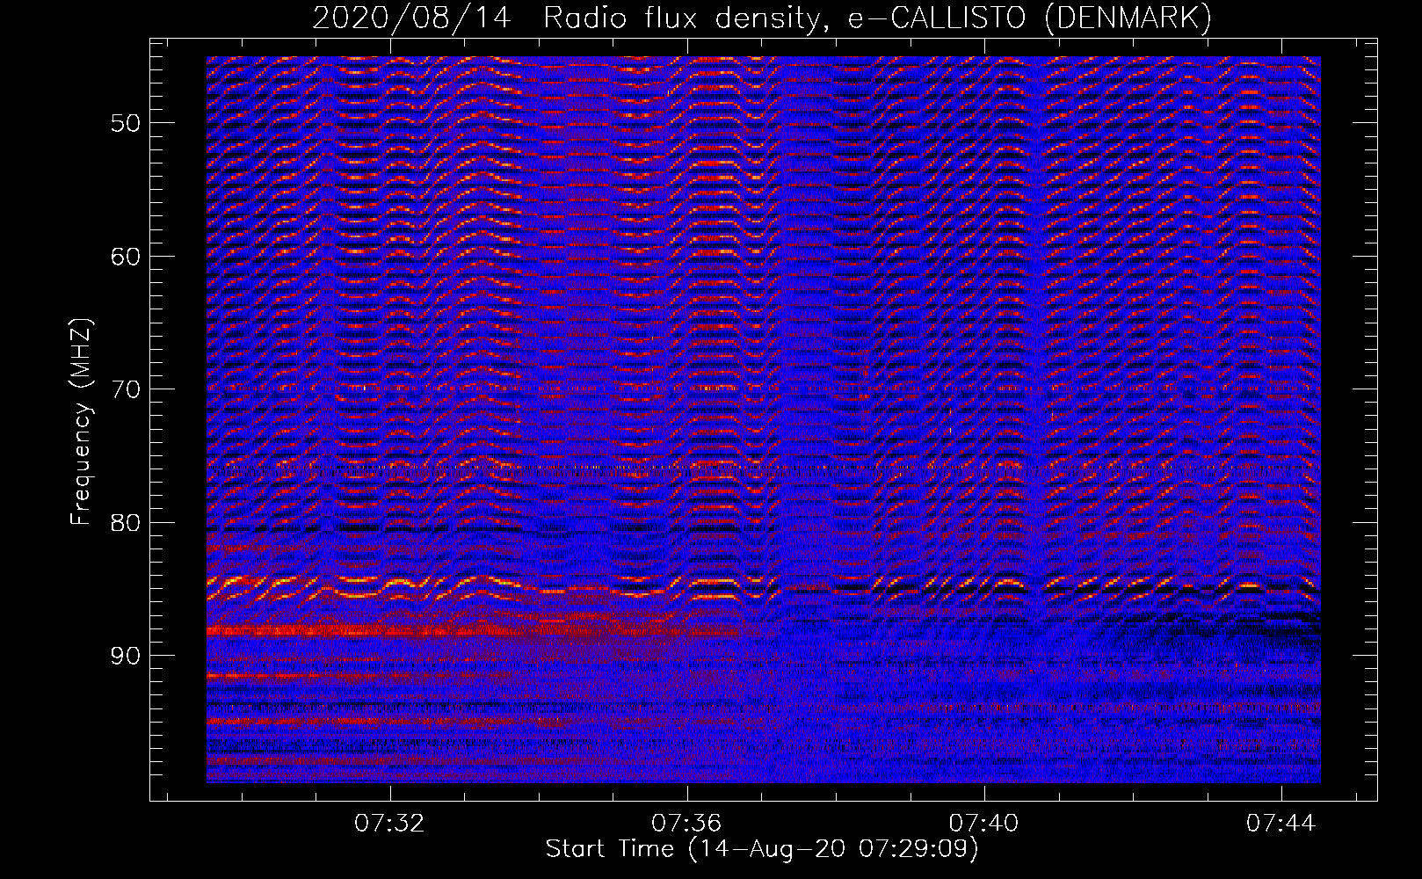Click the 07:36 time tick label
This screenshot has height=879, width=1422.
[686, 823]
